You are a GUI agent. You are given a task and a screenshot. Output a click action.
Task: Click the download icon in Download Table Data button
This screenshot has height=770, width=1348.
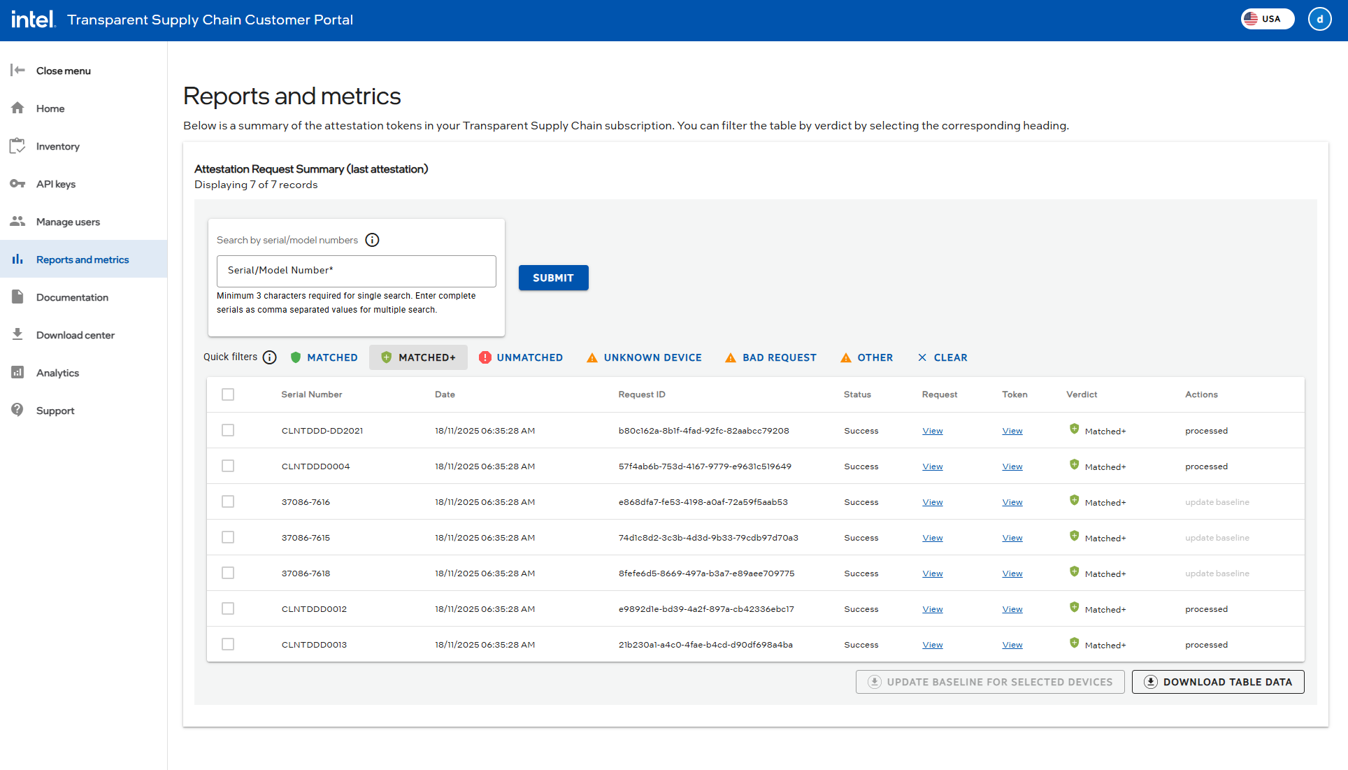[1151, 682]
